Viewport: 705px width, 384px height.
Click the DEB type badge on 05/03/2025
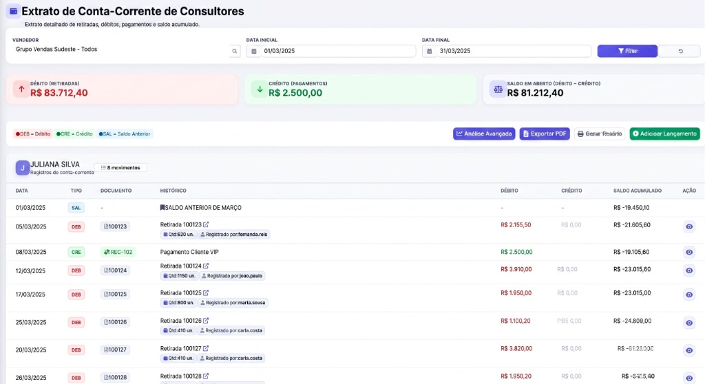click(x=76, y=226)
